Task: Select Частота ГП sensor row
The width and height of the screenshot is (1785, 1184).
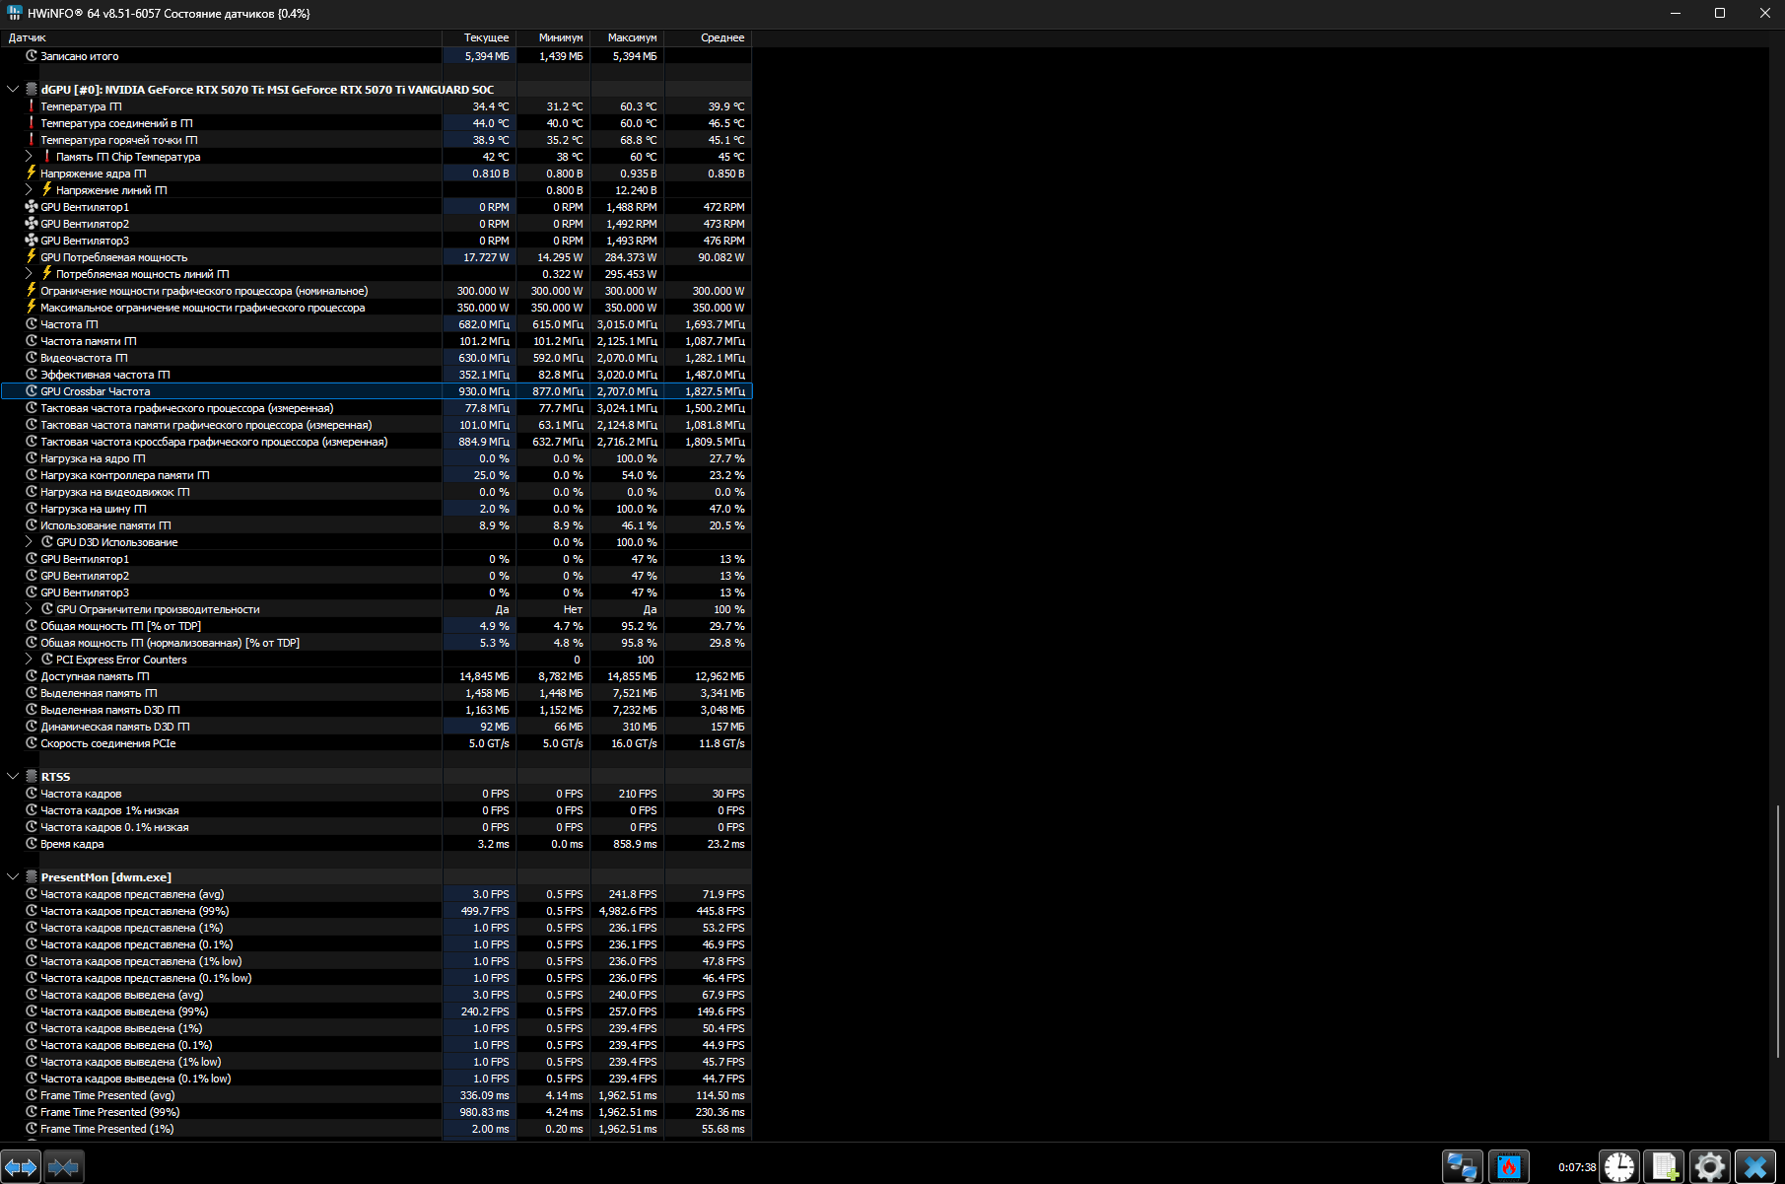Action: point(376,324)
